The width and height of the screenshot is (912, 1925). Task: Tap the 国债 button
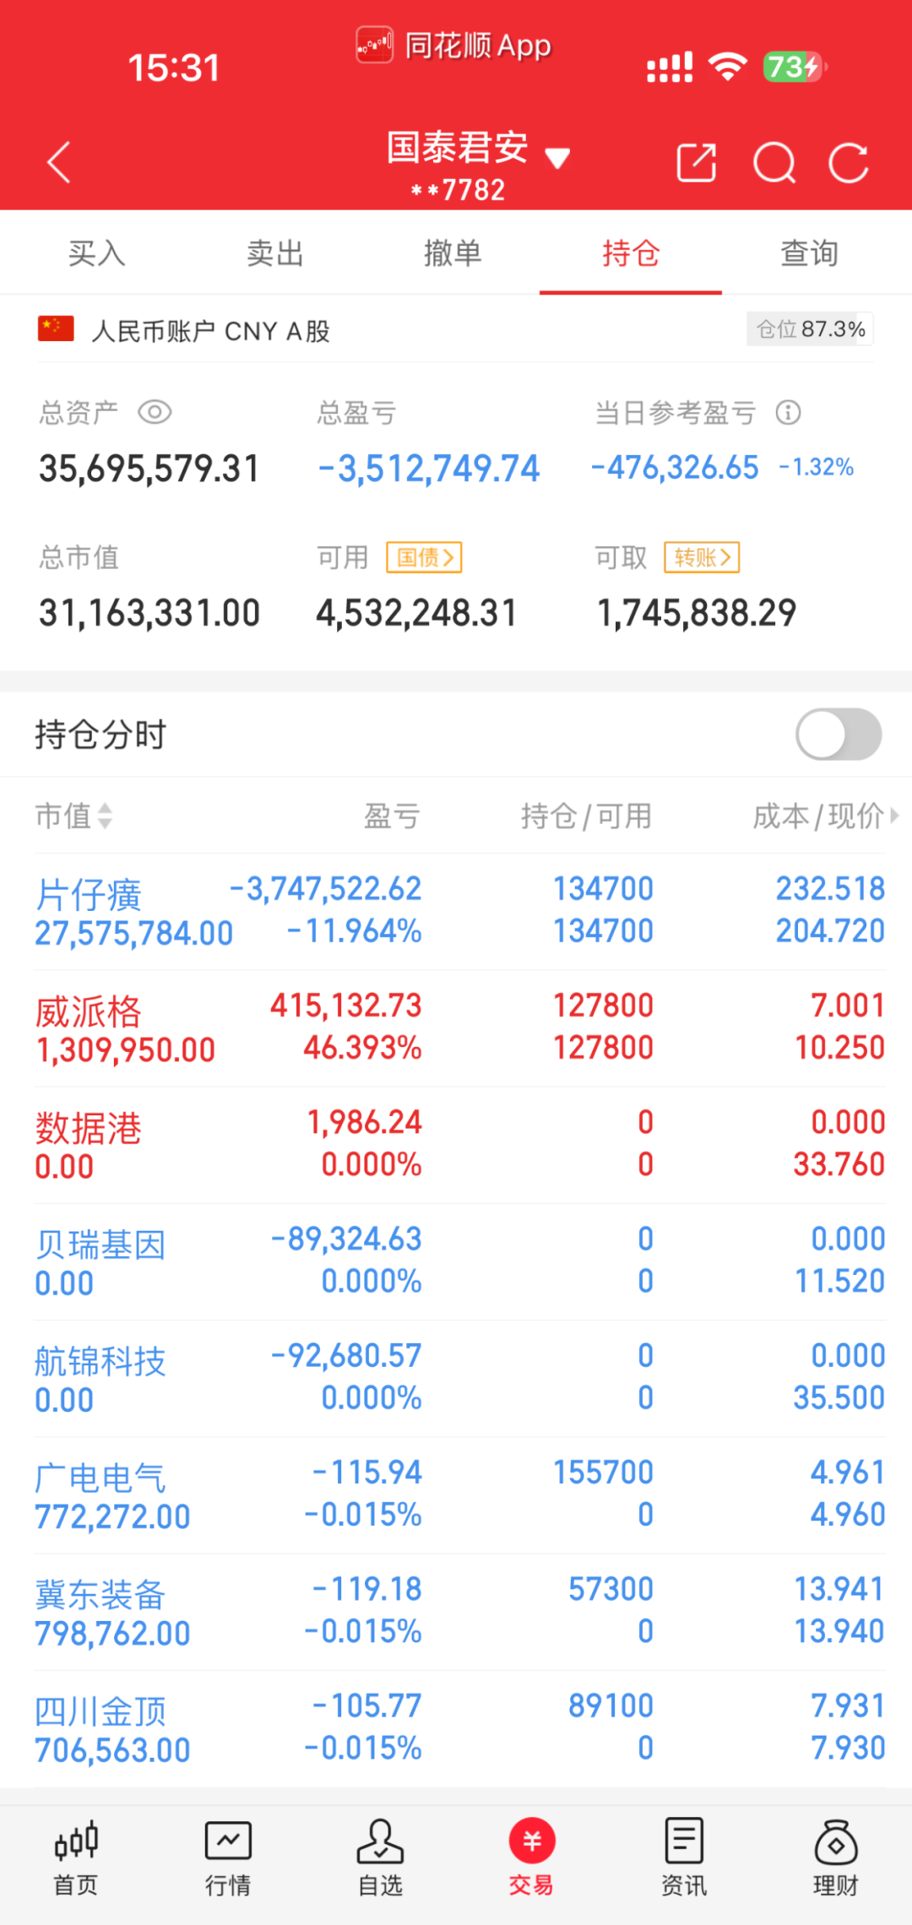click(424, 557)
